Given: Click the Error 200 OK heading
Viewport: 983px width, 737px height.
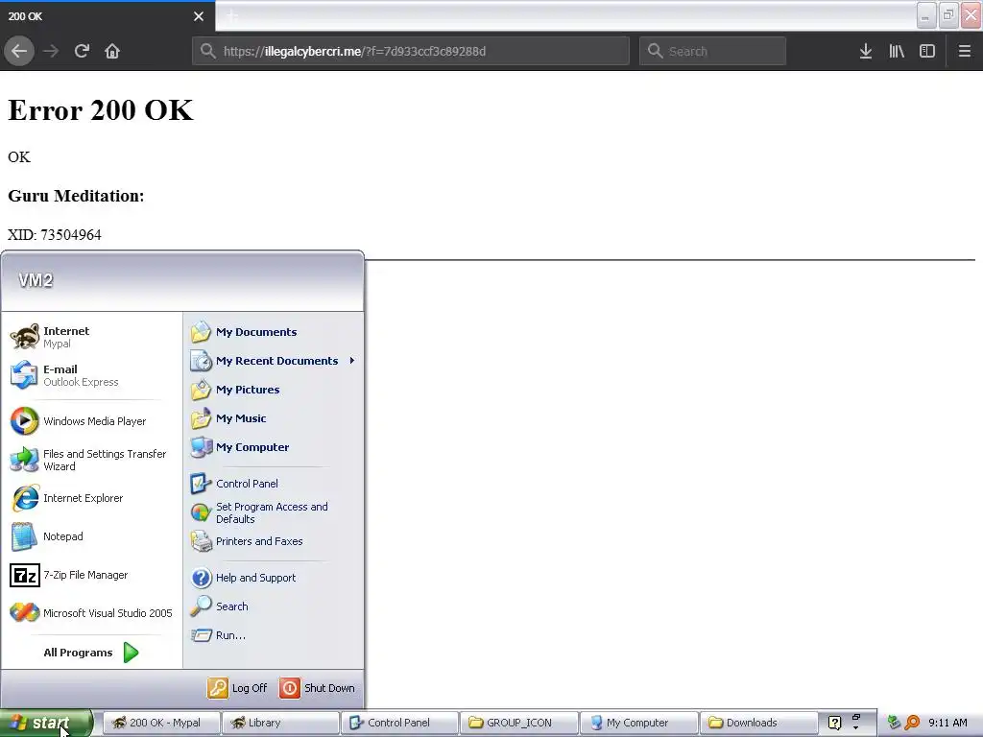Looking at the screenshot, I should (x=100, y=110).
